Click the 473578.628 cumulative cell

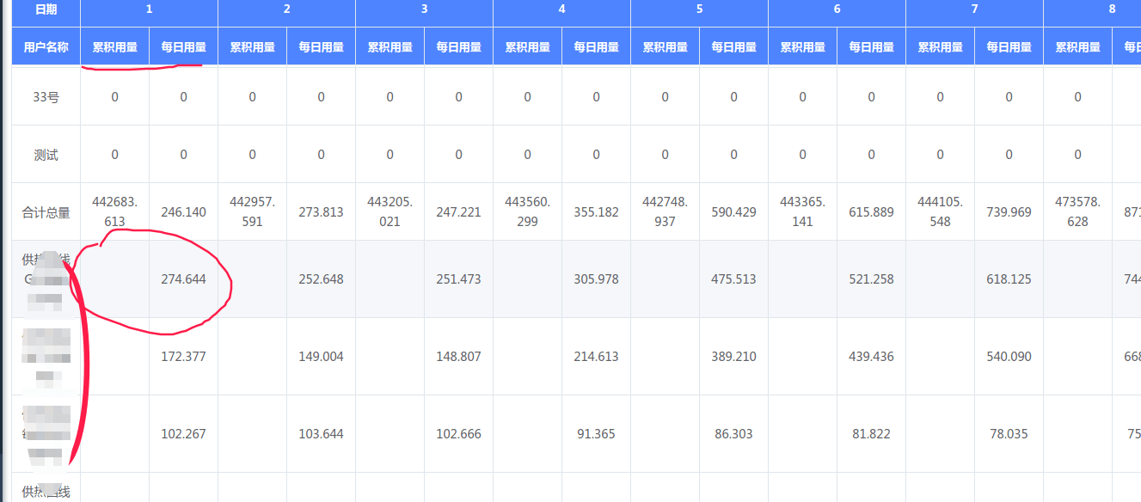click(x=1077, y=211)
